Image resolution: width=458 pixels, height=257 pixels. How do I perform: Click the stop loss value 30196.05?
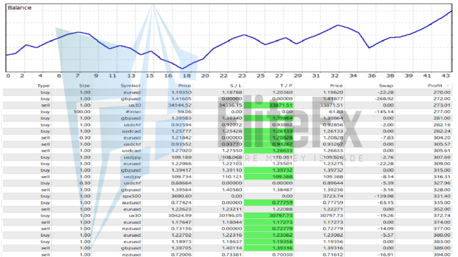[x=230, y=216]
